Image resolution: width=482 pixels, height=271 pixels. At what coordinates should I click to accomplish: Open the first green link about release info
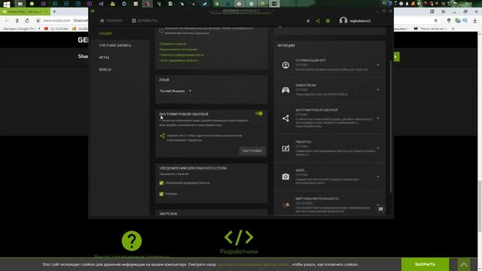pyautogui.click(x=172, y=44)
